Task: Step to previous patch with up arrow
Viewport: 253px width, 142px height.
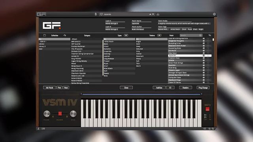Action: (150, 14)
